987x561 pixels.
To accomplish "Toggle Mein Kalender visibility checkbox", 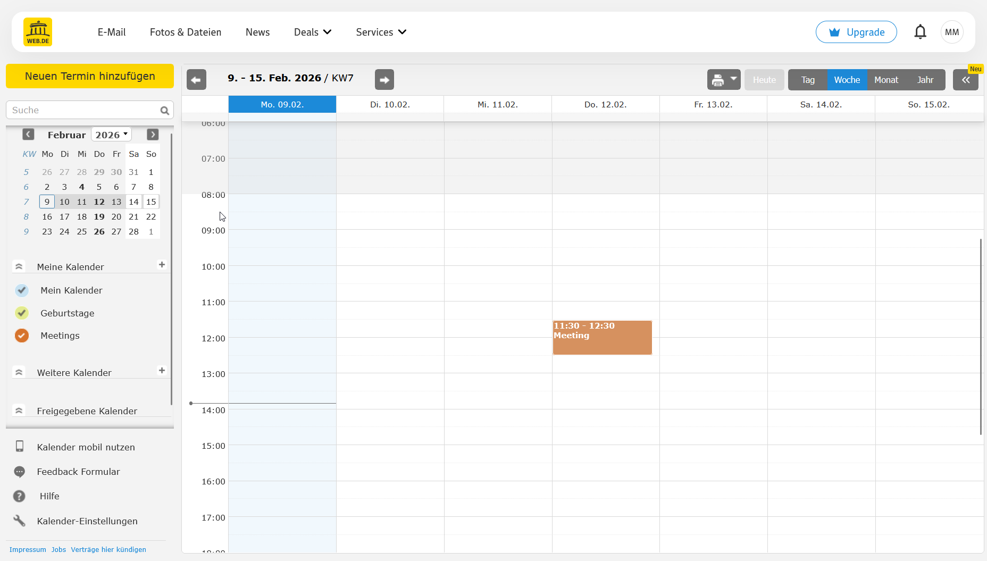I will tap(22, 290).
